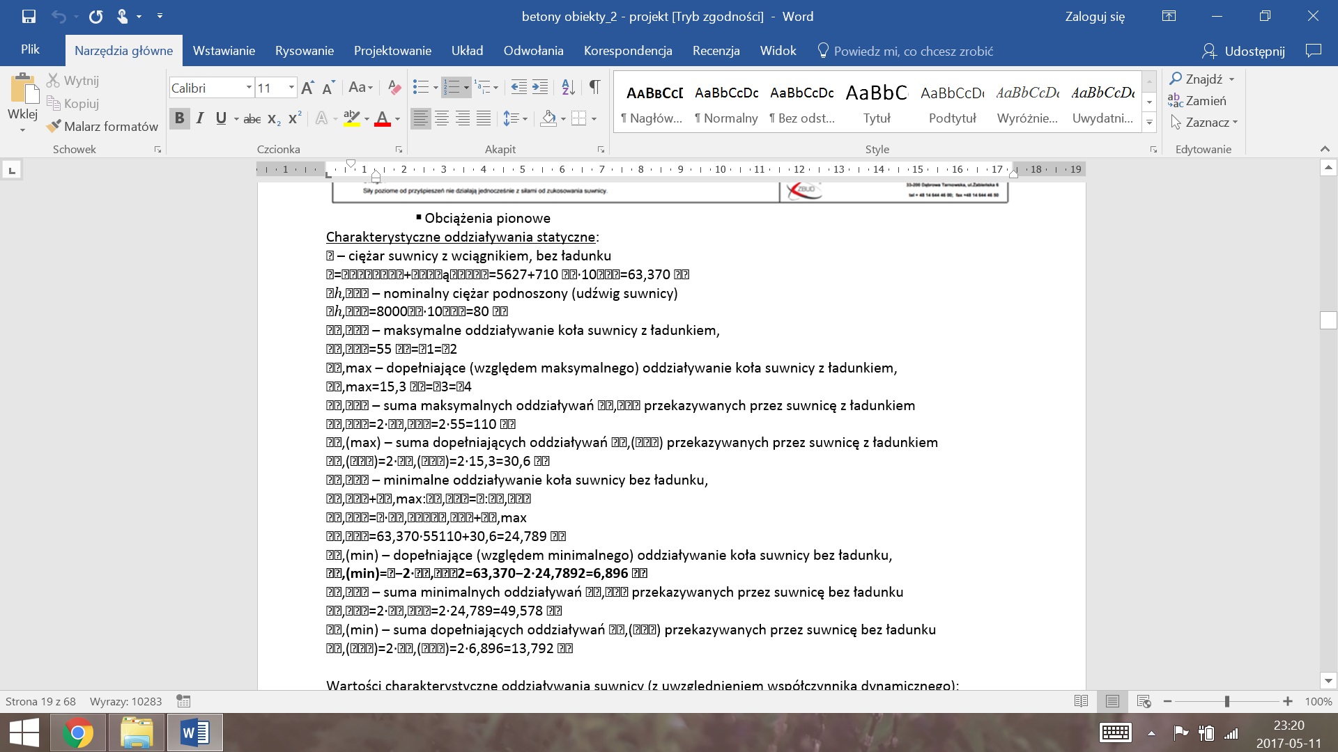This screenshot has height=752, width=1338.
Task: Click the Udostępnij share button
Action: tap(1243, 51)
